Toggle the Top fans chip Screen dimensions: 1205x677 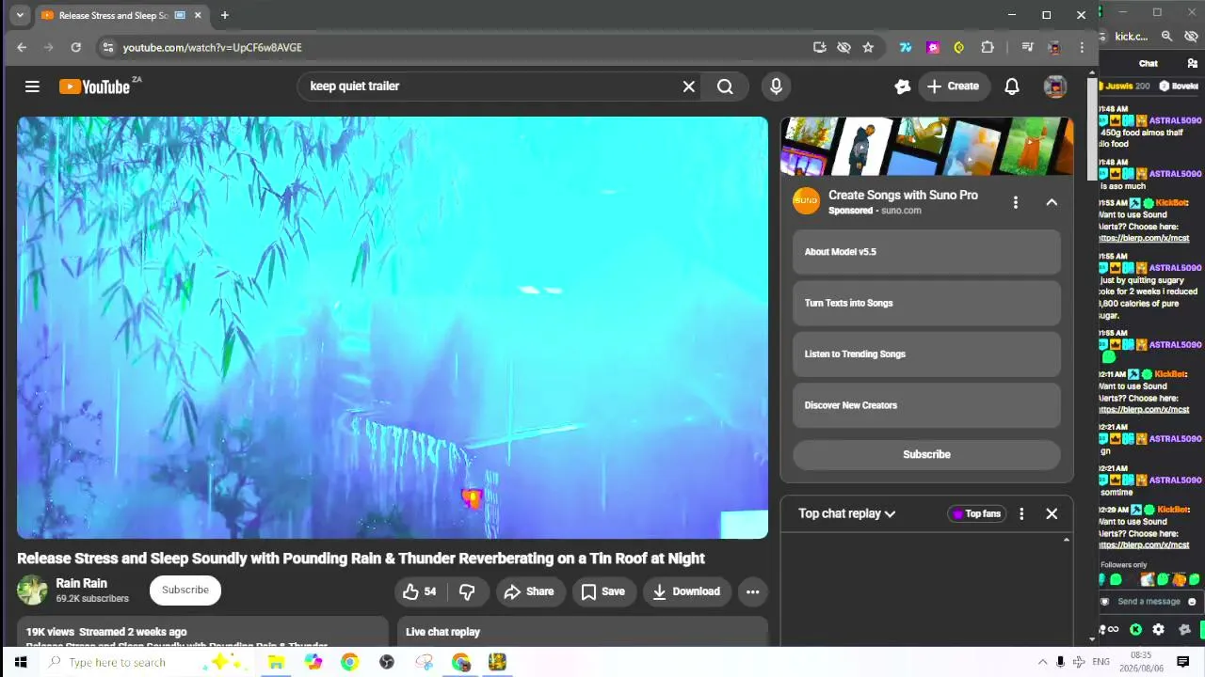(977, 513)
